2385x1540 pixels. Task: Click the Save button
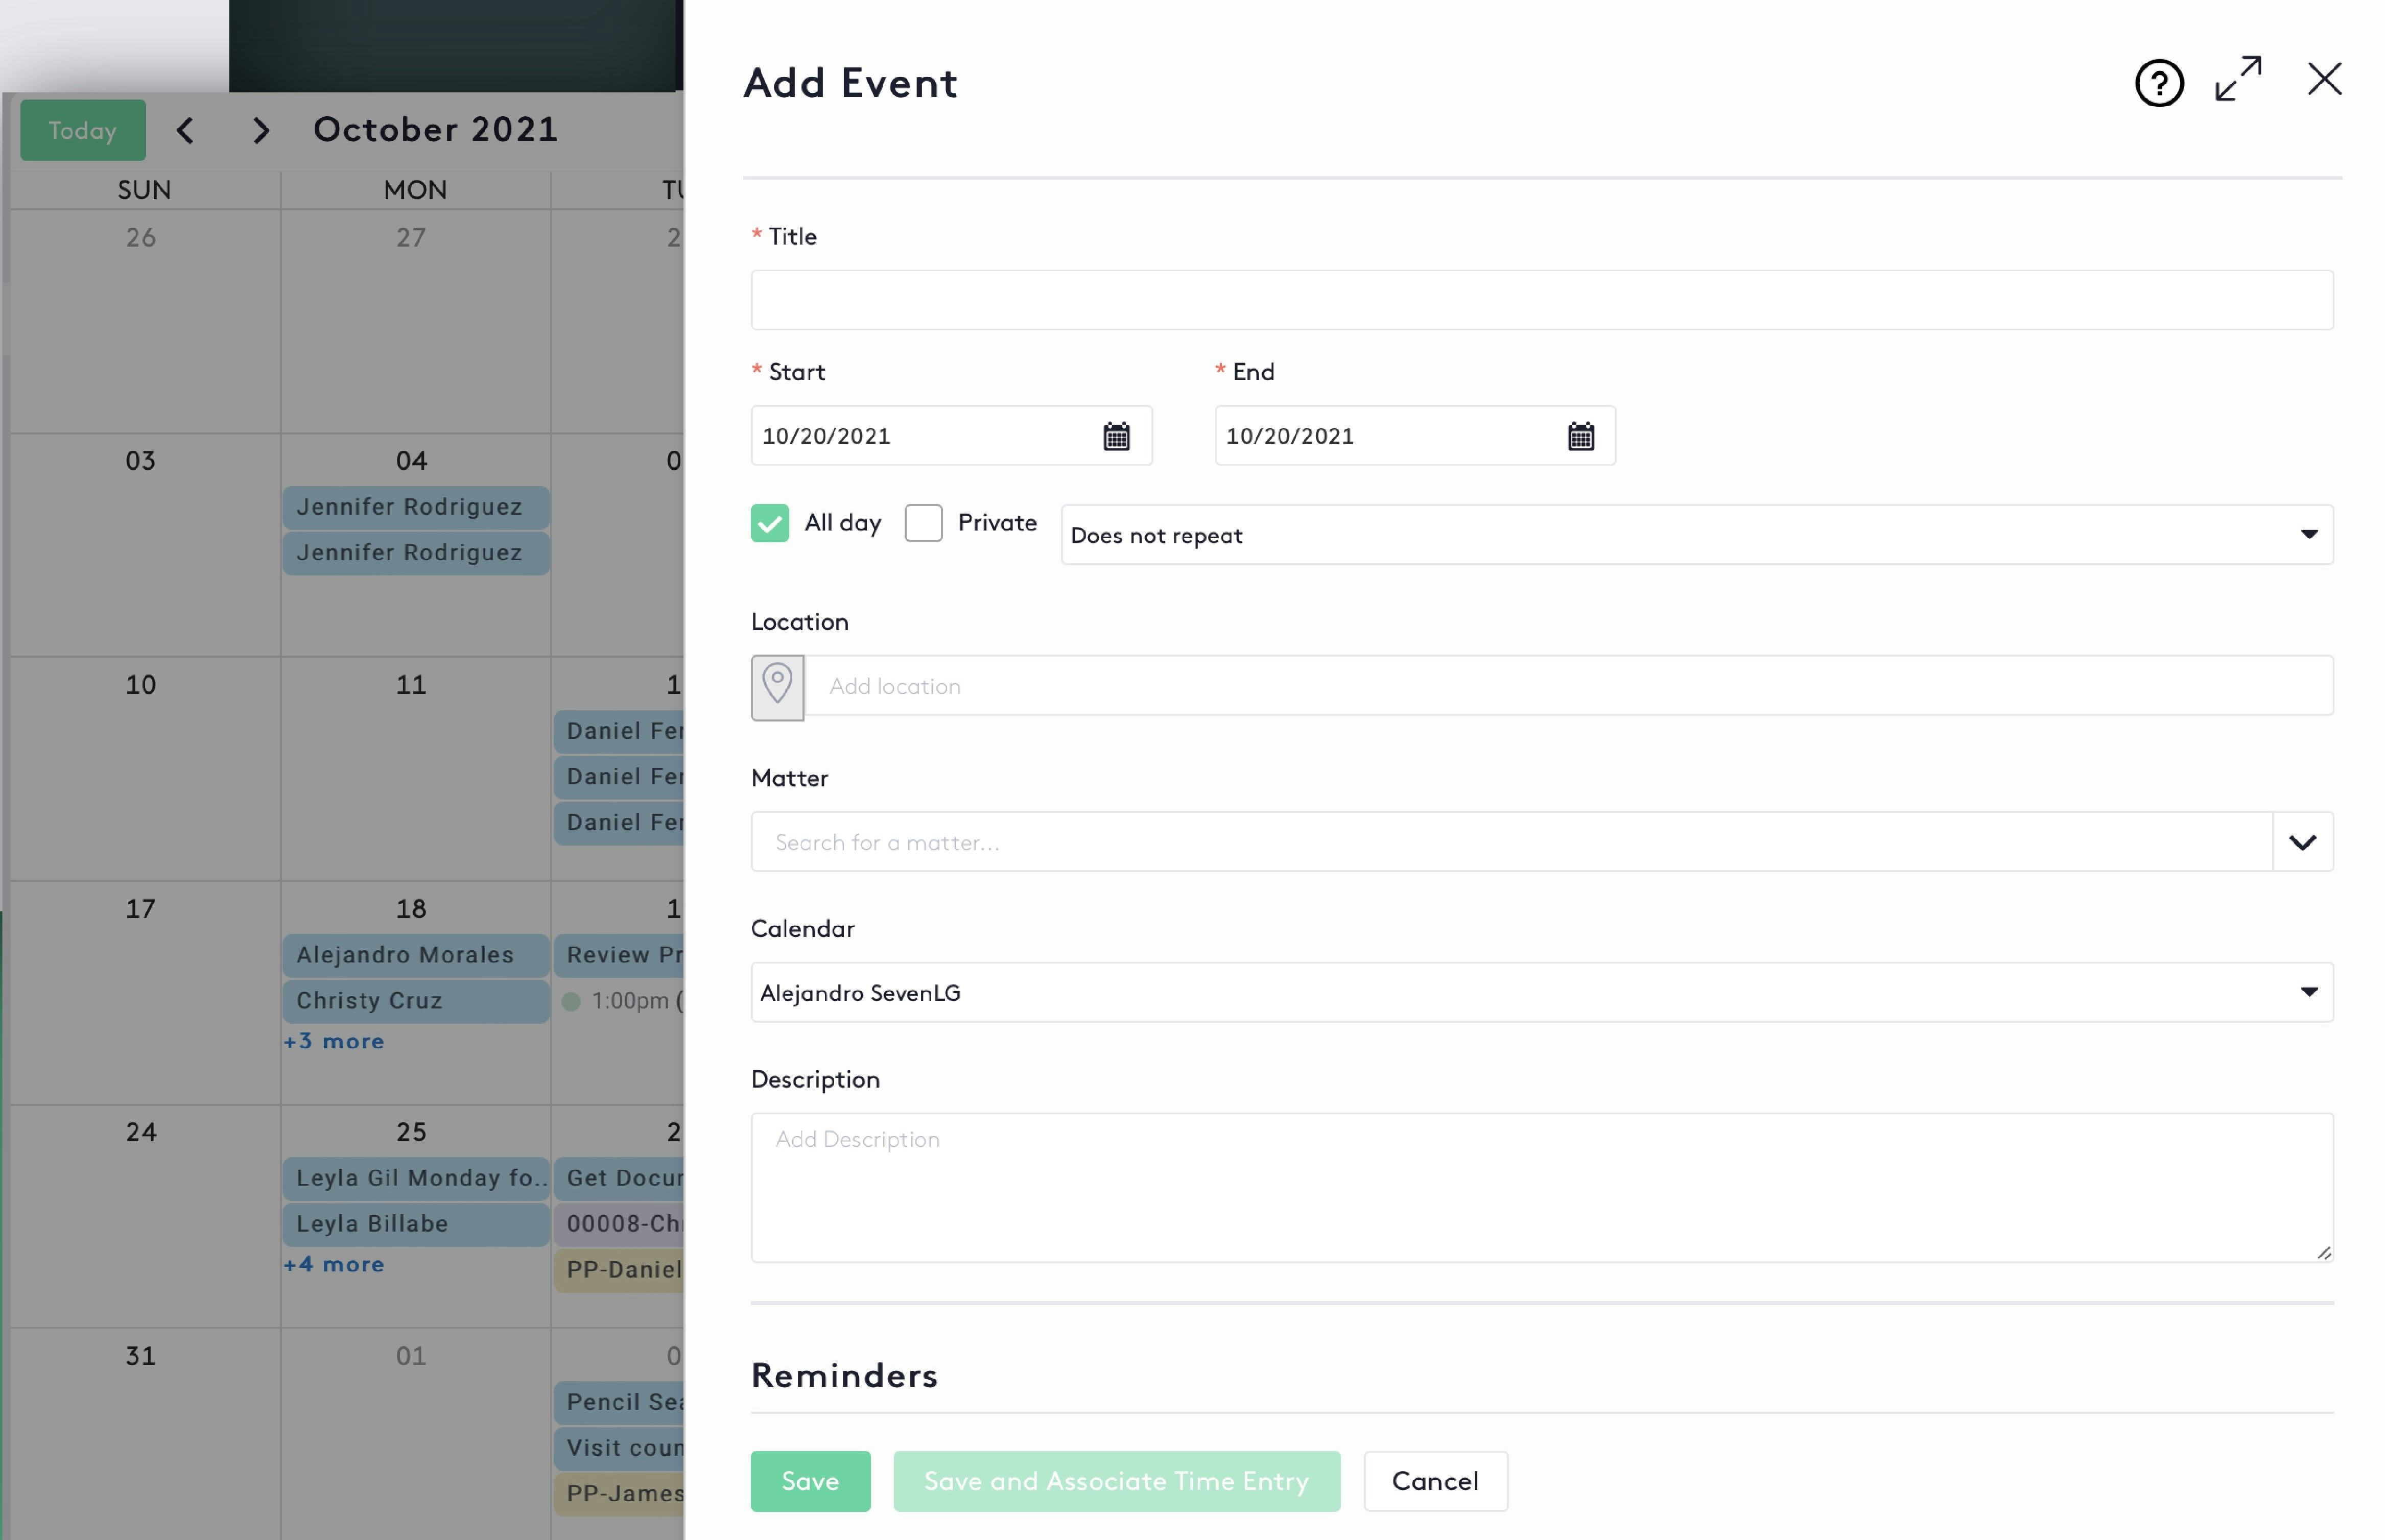(x=810, y=1481)
